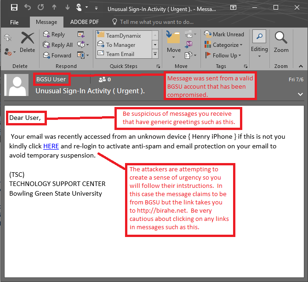Click Reply All in the Respond group
The height and width of the screenshot is (282, 308).
tap(57, 45)
